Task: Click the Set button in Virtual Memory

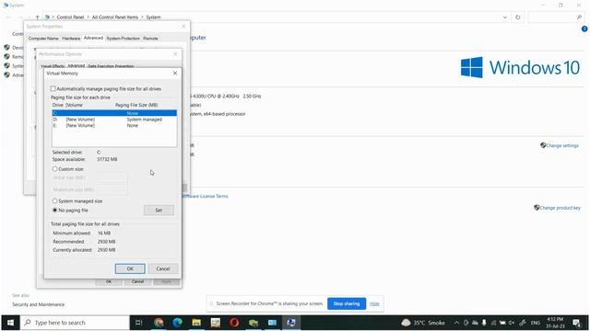Action: pyautogui.click(x=159, y=211)
